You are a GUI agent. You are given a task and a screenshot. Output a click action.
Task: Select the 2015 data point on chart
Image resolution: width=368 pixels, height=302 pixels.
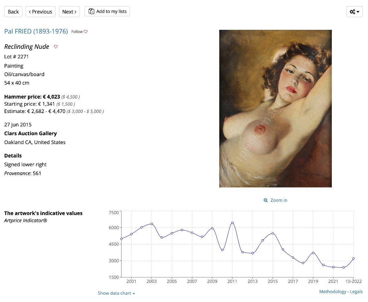[273, 233]
